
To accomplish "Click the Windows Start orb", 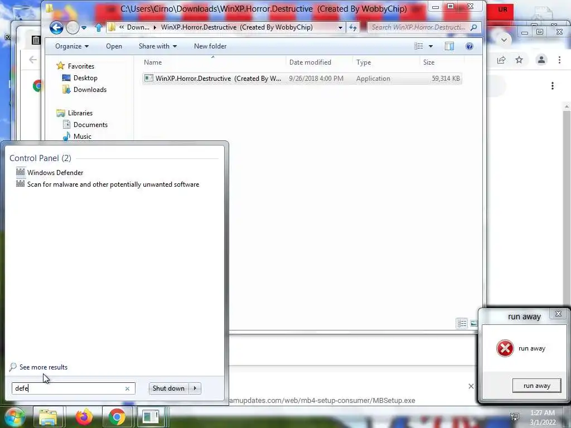I will [14, 417].
